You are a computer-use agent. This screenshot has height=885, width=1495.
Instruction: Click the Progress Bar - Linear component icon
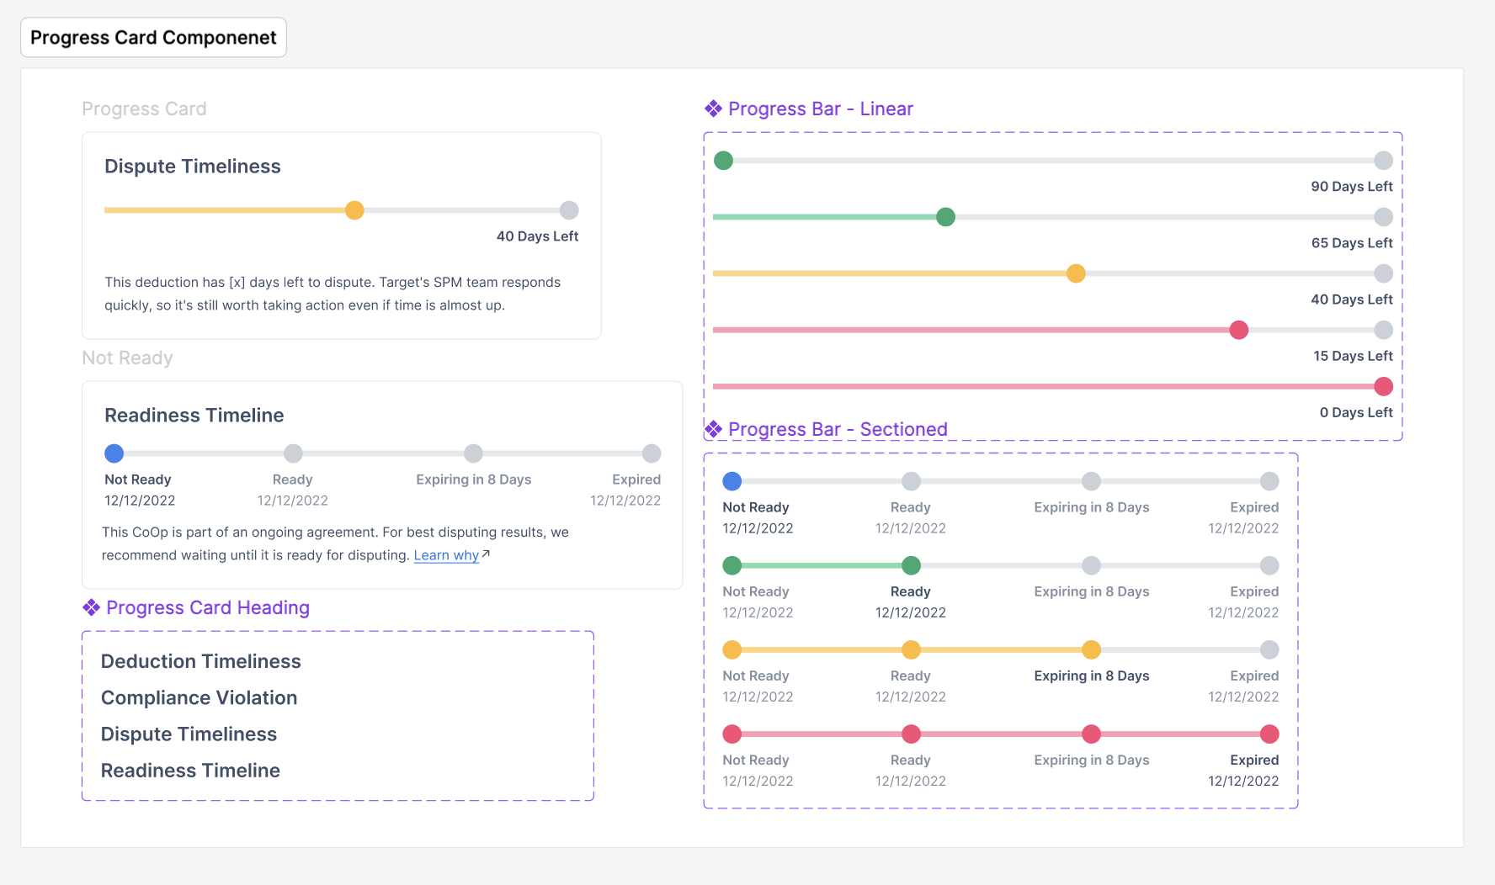pos(713,109)
